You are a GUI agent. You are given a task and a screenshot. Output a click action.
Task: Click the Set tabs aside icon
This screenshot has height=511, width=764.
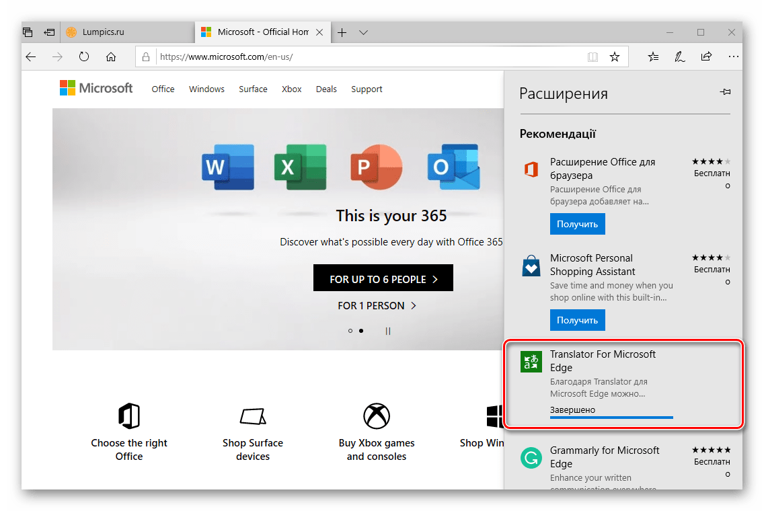[x=49, y=32]
